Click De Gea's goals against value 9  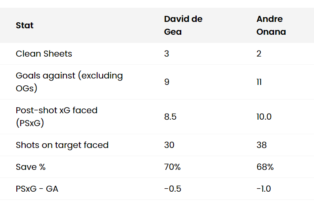pos(167,82)
